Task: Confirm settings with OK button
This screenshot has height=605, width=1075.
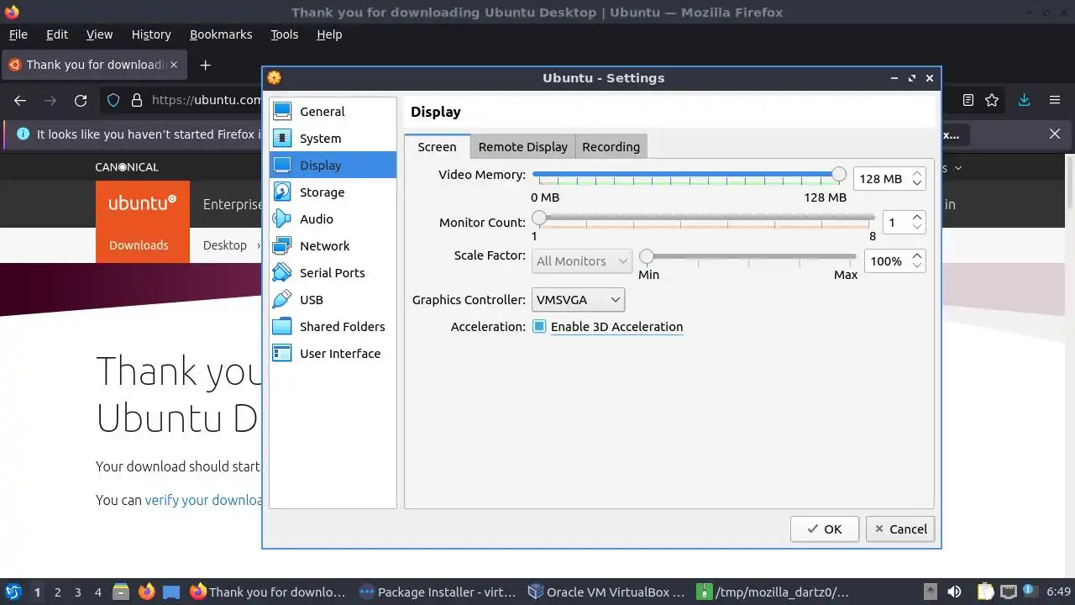Action: point(825,529)
